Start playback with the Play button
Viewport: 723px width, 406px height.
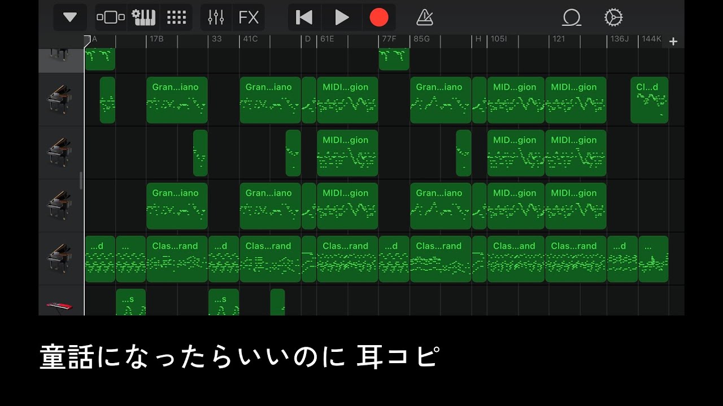point(342,17)
